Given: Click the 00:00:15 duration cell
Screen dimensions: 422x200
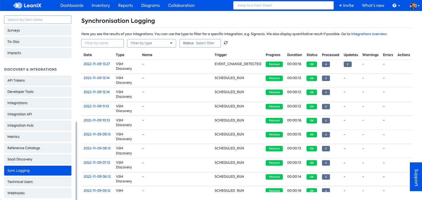Looking at the screenshot, I should (294, 134).
